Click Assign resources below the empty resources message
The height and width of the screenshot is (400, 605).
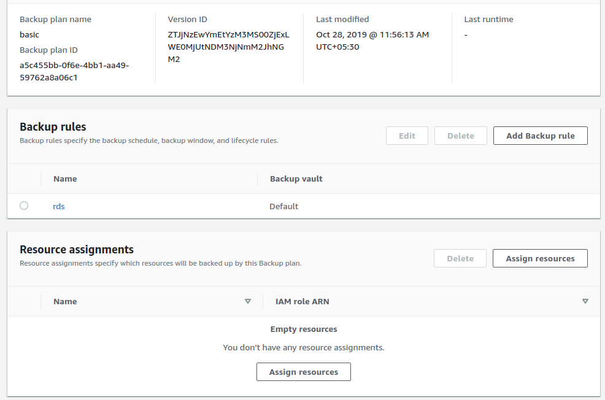coord(303,372)
